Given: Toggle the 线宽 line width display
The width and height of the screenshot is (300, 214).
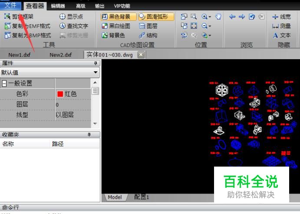Looking at the screenshot, I should [281, 17].
